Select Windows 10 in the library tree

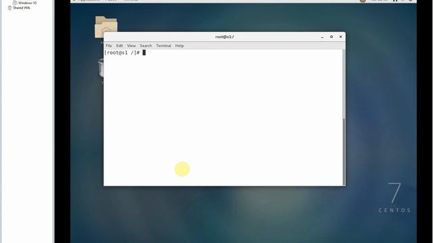click(x=24, y=3)
